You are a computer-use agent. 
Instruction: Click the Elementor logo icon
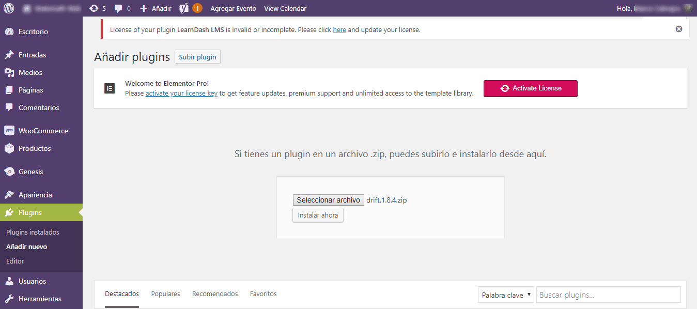tap(109, 88)
